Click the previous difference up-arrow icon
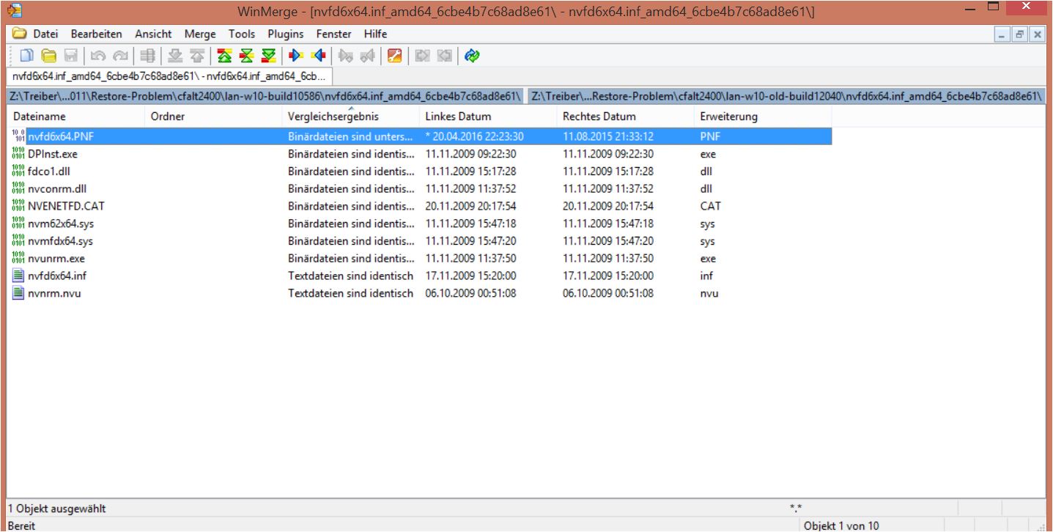1053x532 pixels. pos(197,56)
